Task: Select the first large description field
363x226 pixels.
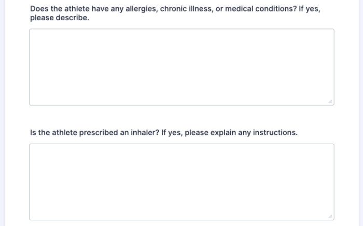Action: [x=181, y=67]
